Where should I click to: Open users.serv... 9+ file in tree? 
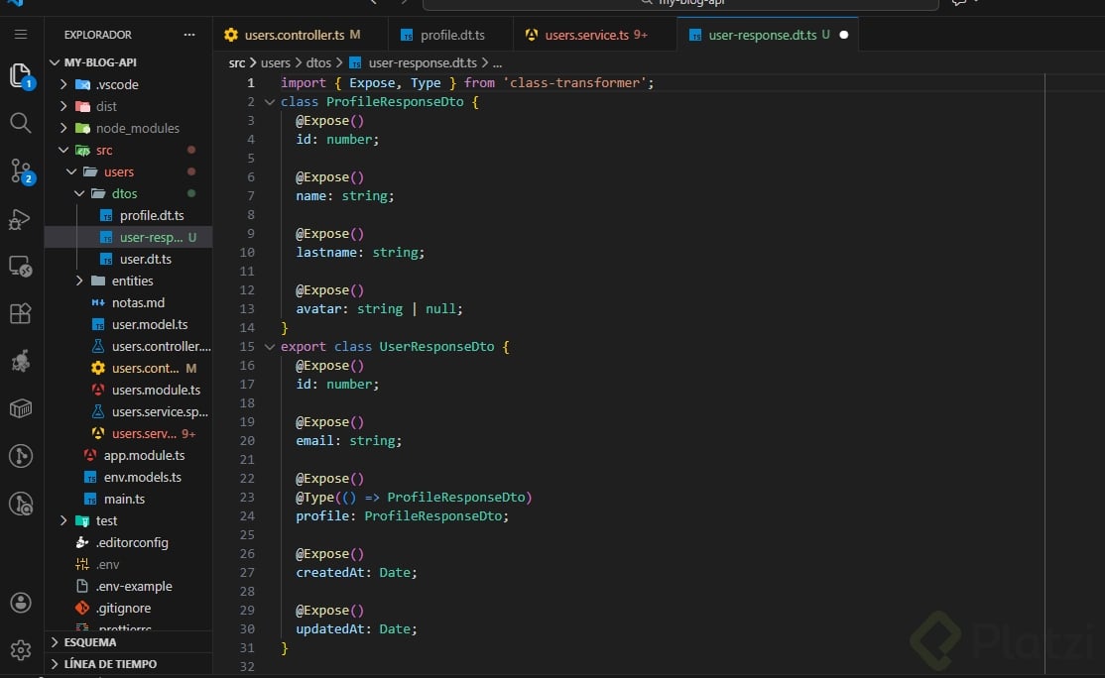[128, 434]
